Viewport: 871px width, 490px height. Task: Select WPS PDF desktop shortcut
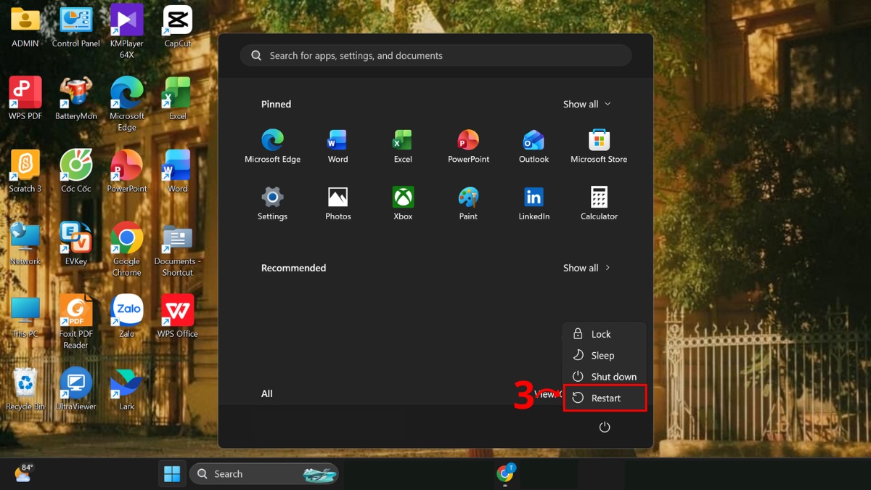(25, 99)
